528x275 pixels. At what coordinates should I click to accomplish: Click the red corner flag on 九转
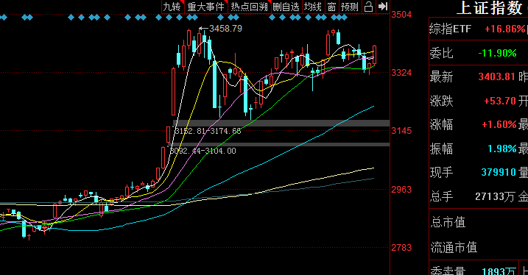click(x=182, y=2)
